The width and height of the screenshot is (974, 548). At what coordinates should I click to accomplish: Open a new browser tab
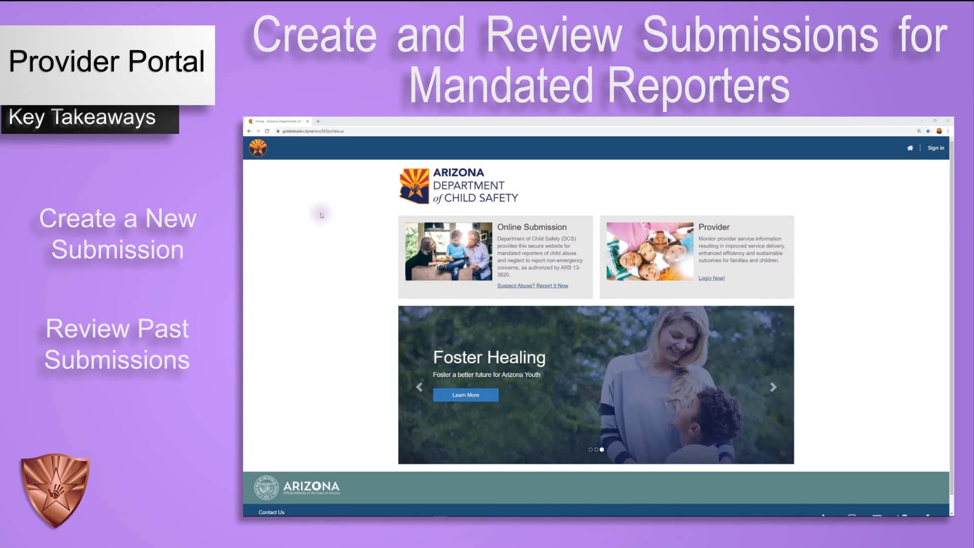pyautogui.click(x=318, y=121)
